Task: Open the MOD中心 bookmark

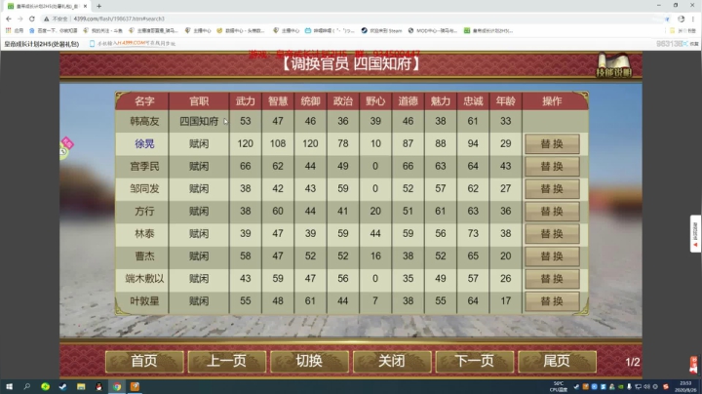Action: 432,30
